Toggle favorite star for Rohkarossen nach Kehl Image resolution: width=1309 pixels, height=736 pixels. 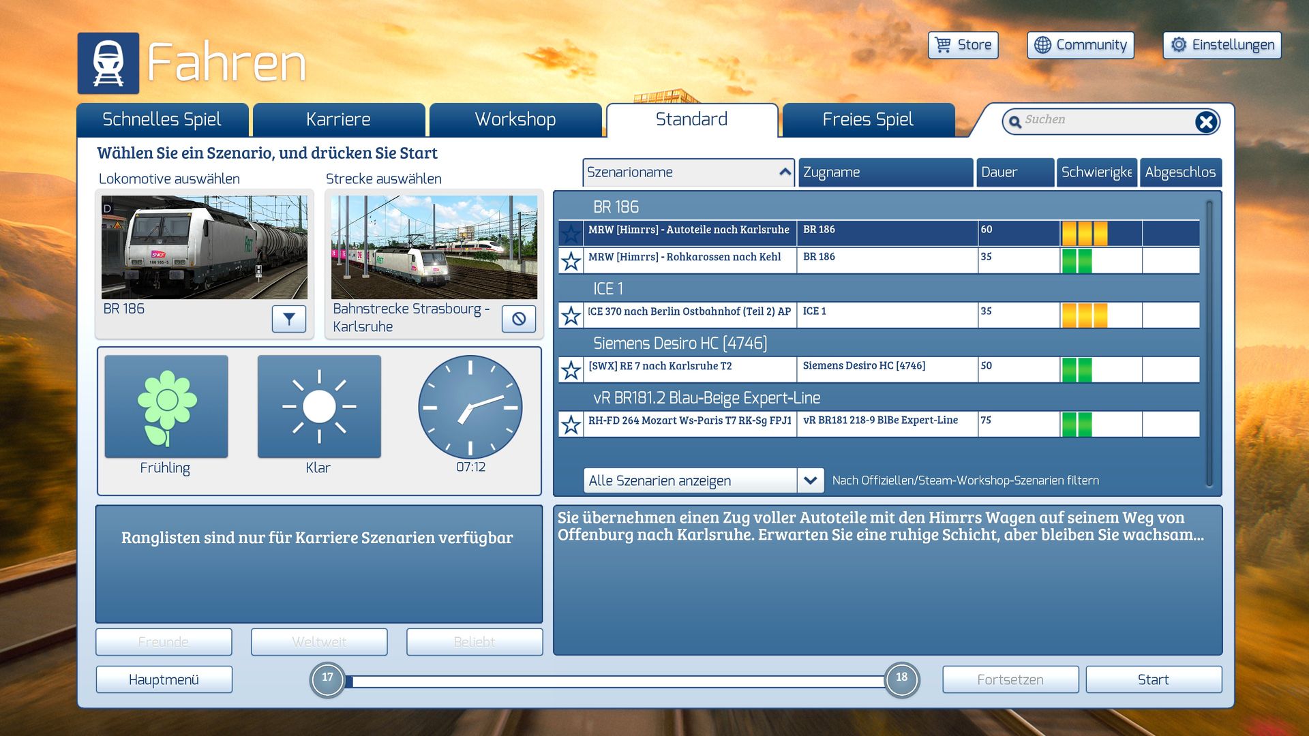(x=571, y=260)
